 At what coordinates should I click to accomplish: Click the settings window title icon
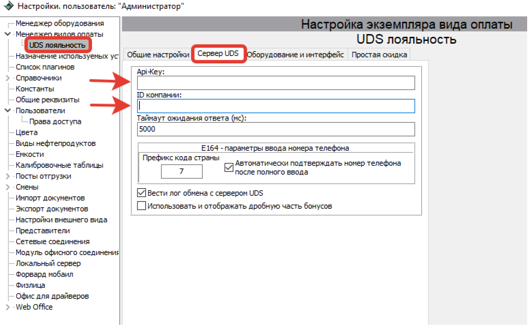(x=8, y=6)
